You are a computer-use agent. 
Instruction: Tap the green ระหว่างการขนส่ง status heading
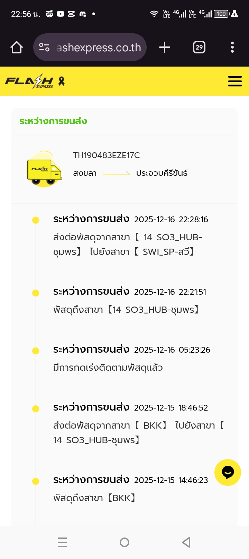pos(53,121)
